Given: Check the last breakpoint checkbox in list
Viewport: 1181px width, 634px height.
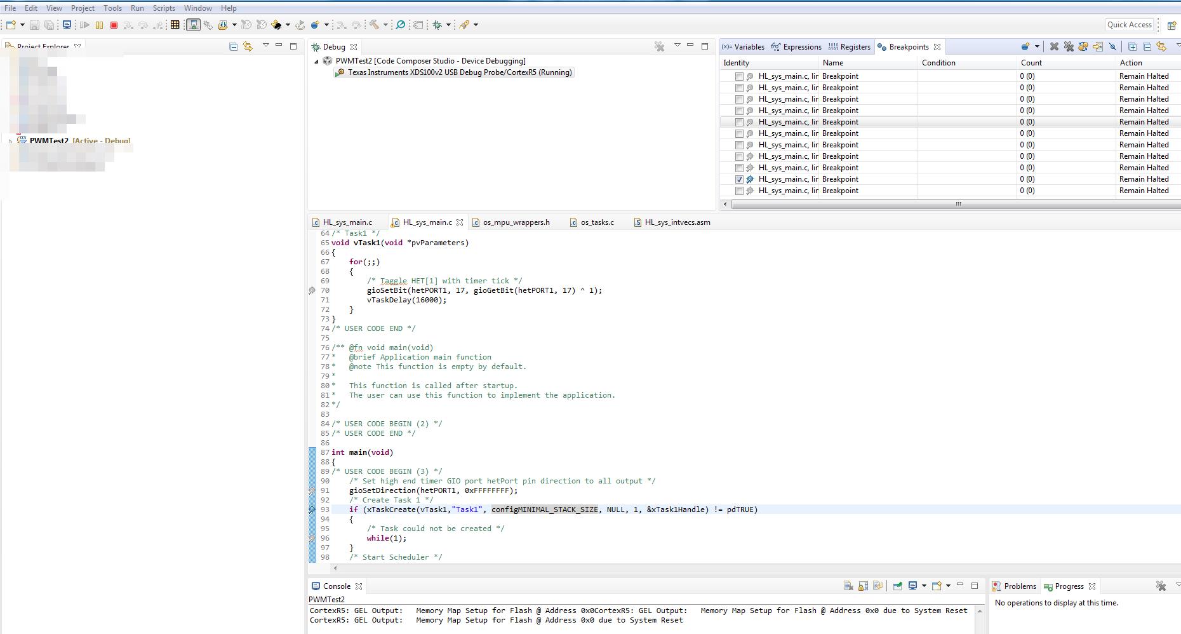Looking at the screenshot, I should tap(739, 191).
